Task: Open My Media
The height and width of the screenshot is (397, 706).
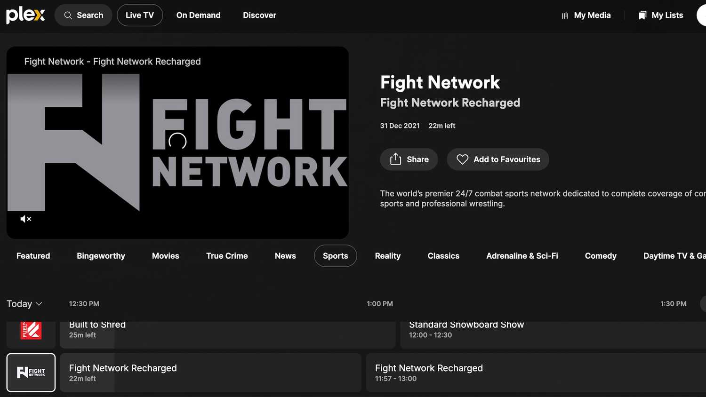Action: click(x=586, y=15)
